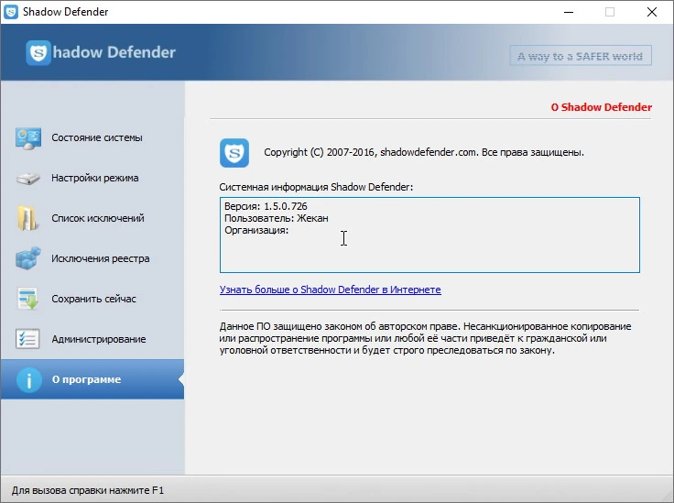Click the Registry Exclusions cubes icon
The height and width of the screenshot is (503, 674).
(x=28, y=258)
